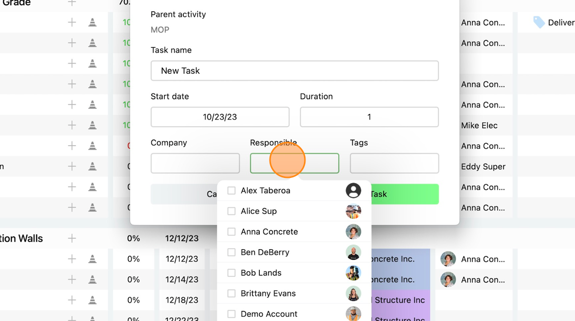Tick the Bob Lands checkbox

point(232,273)
